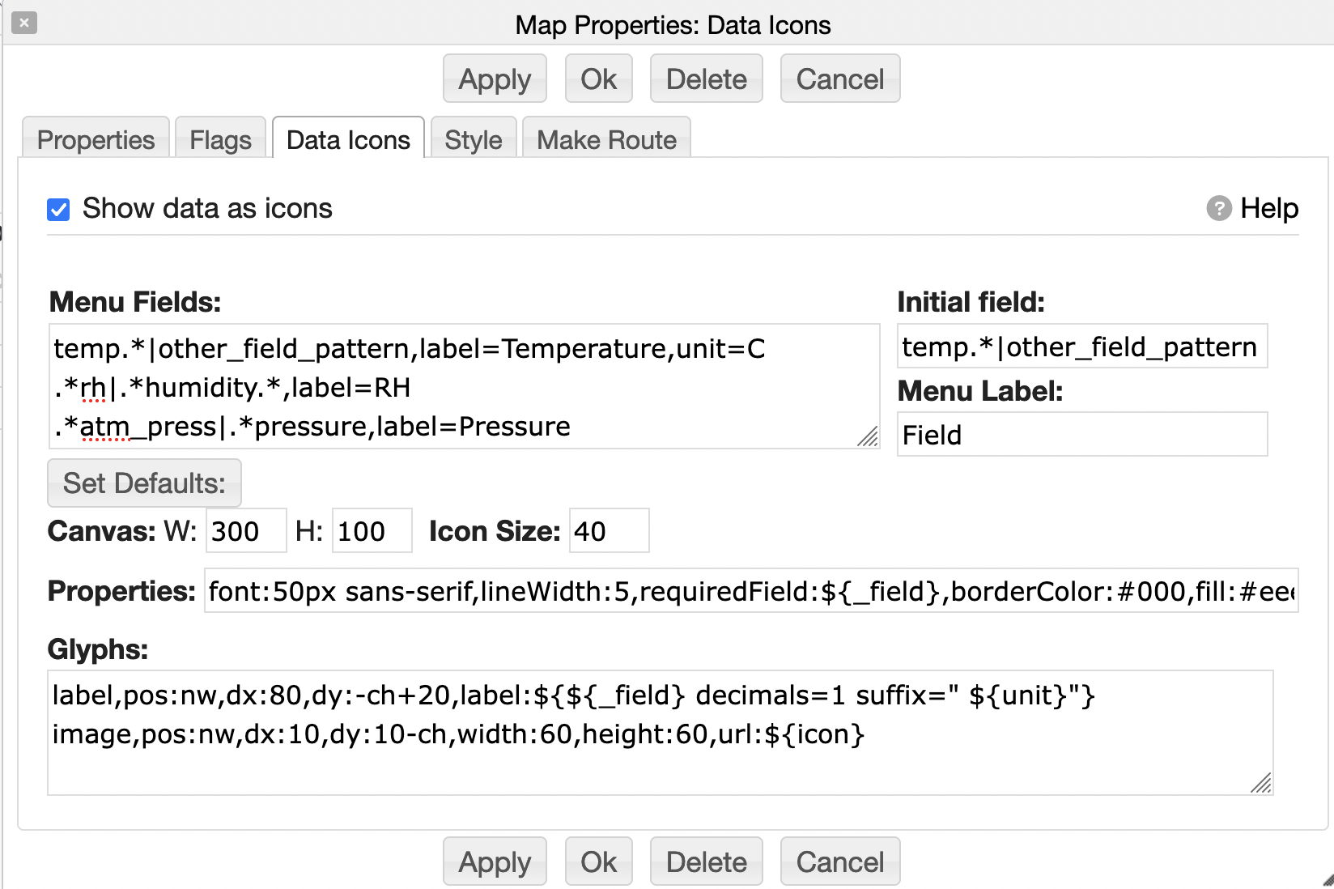Grab the Menu Fields textarea resize handle

pyautogui.click(x=868, y=437)
